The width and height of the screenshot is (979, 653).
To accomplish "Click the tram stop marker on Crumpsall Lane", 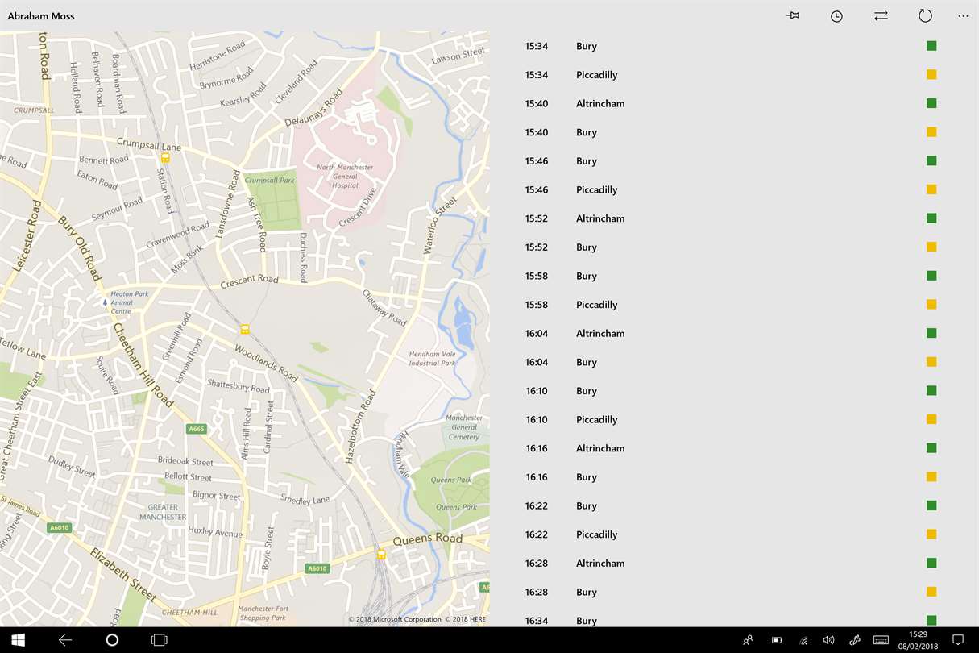I will [x=165, y=158].
